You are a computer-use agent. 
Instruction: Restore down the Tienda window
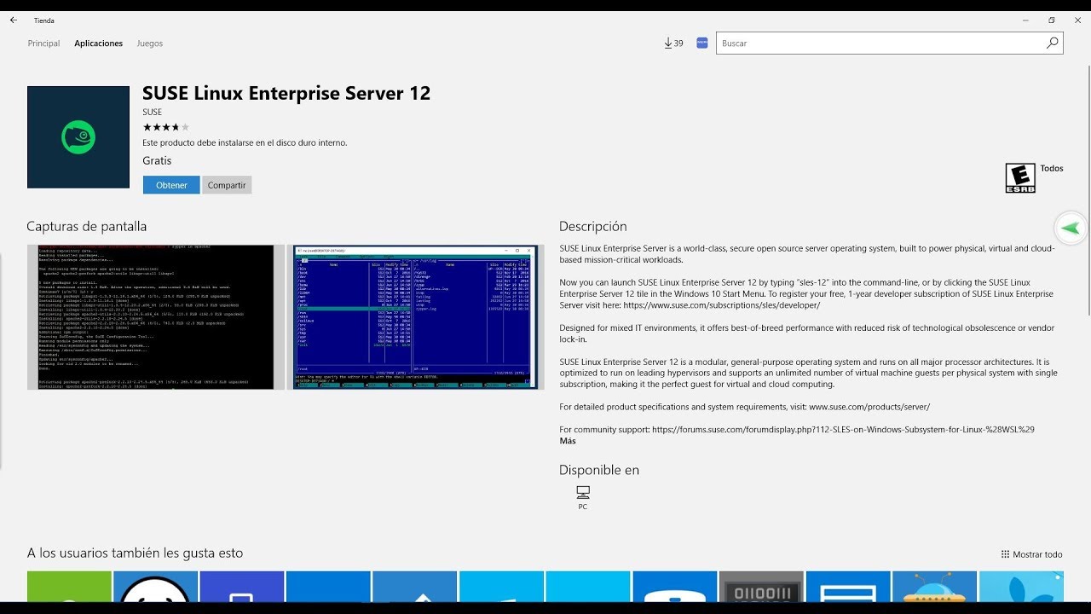click(1052, 20)
